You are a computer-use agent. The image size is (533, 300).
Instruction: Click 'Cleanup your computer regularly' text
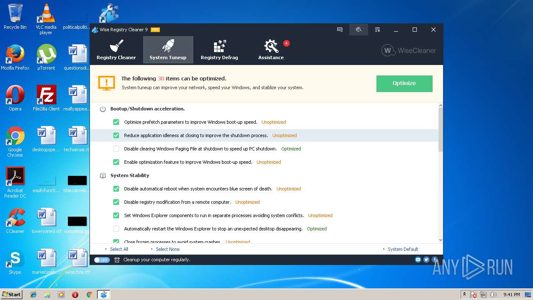click(x=157, y=260)
